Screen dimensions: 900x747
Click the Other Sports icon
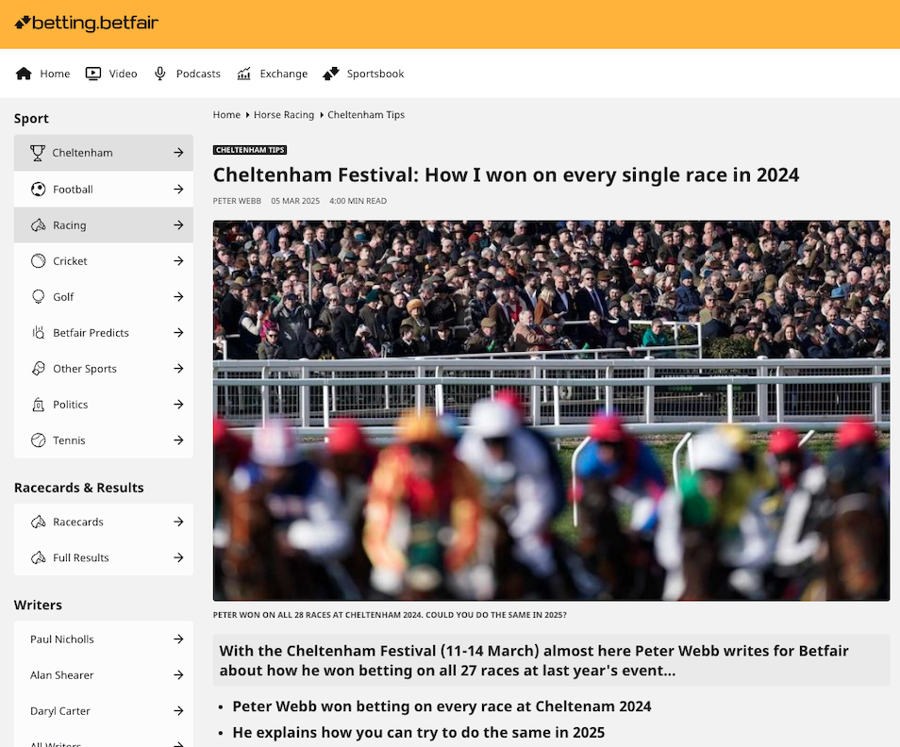coord(39,369)
